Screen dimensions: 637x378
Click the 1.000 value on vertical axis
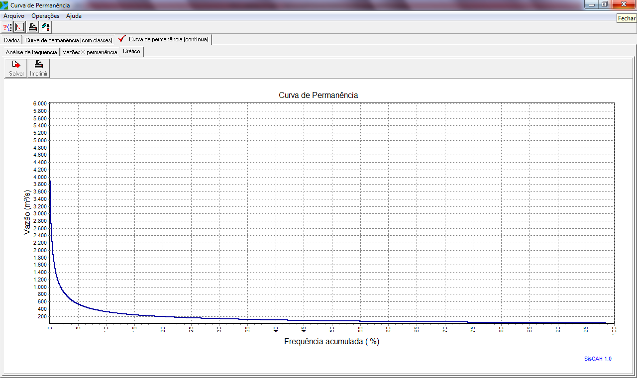coord(39,287)
